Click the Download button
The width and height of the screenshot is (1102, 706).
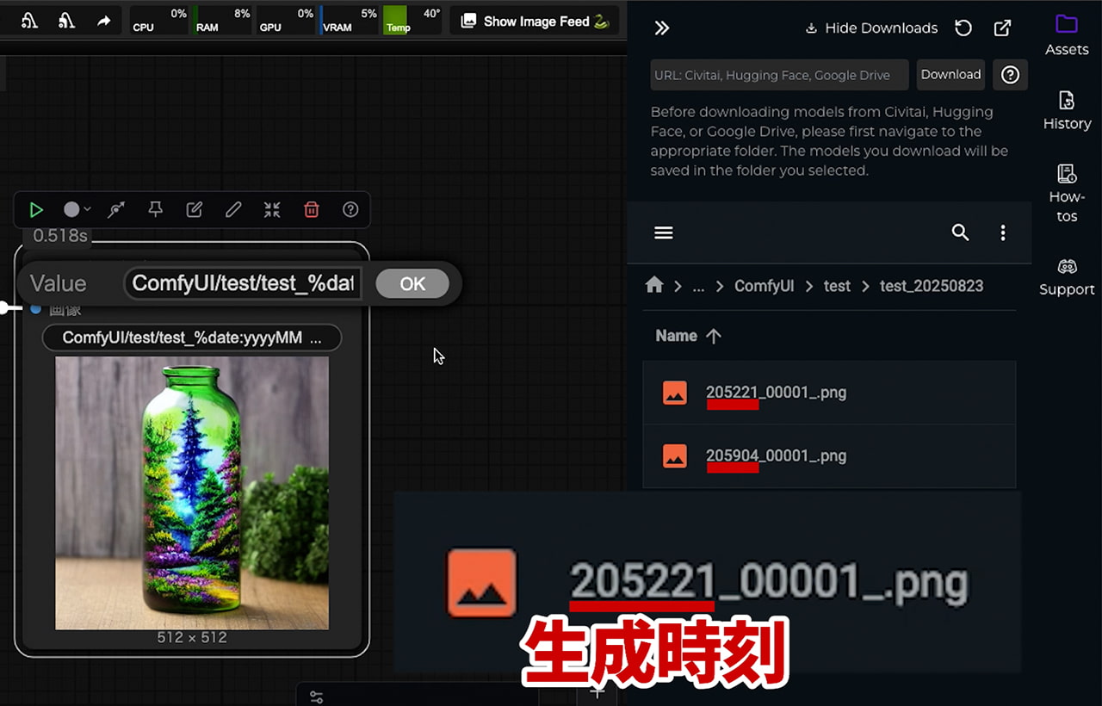(x=950, y=75)
